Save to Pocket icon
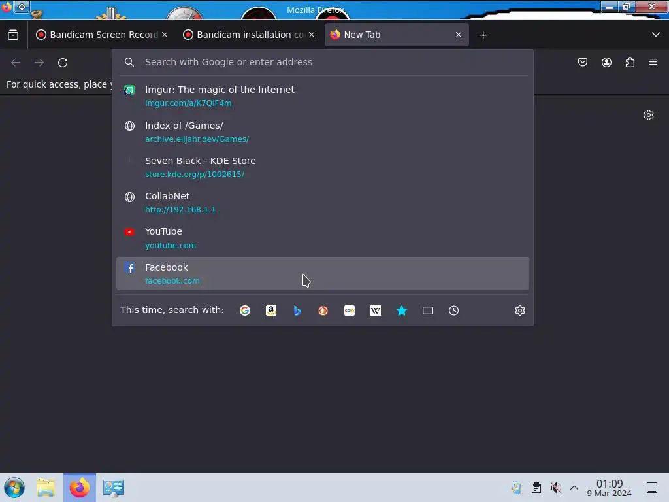The image size is (669, 502). pyautogui.click(x=583, y=62)
